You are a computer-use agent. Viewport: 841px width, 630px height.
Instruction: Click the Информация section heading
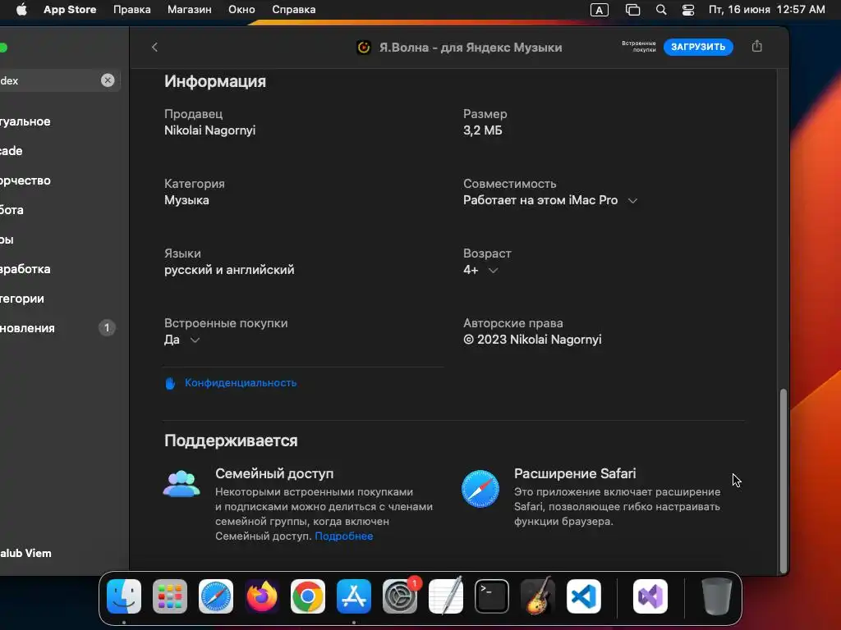[215, 81]
